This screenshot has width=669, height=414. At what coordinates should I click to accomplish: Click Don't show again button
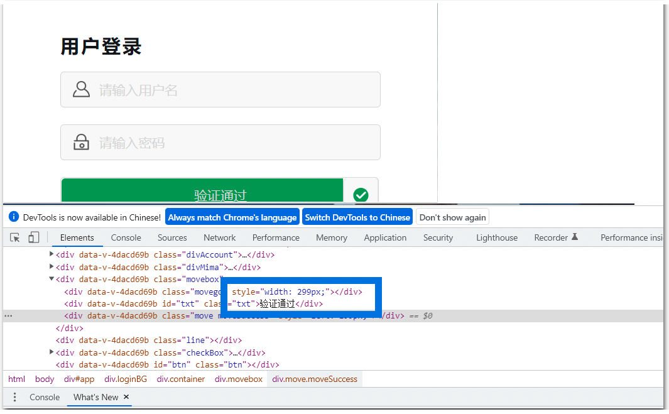[x=452, y=217]
